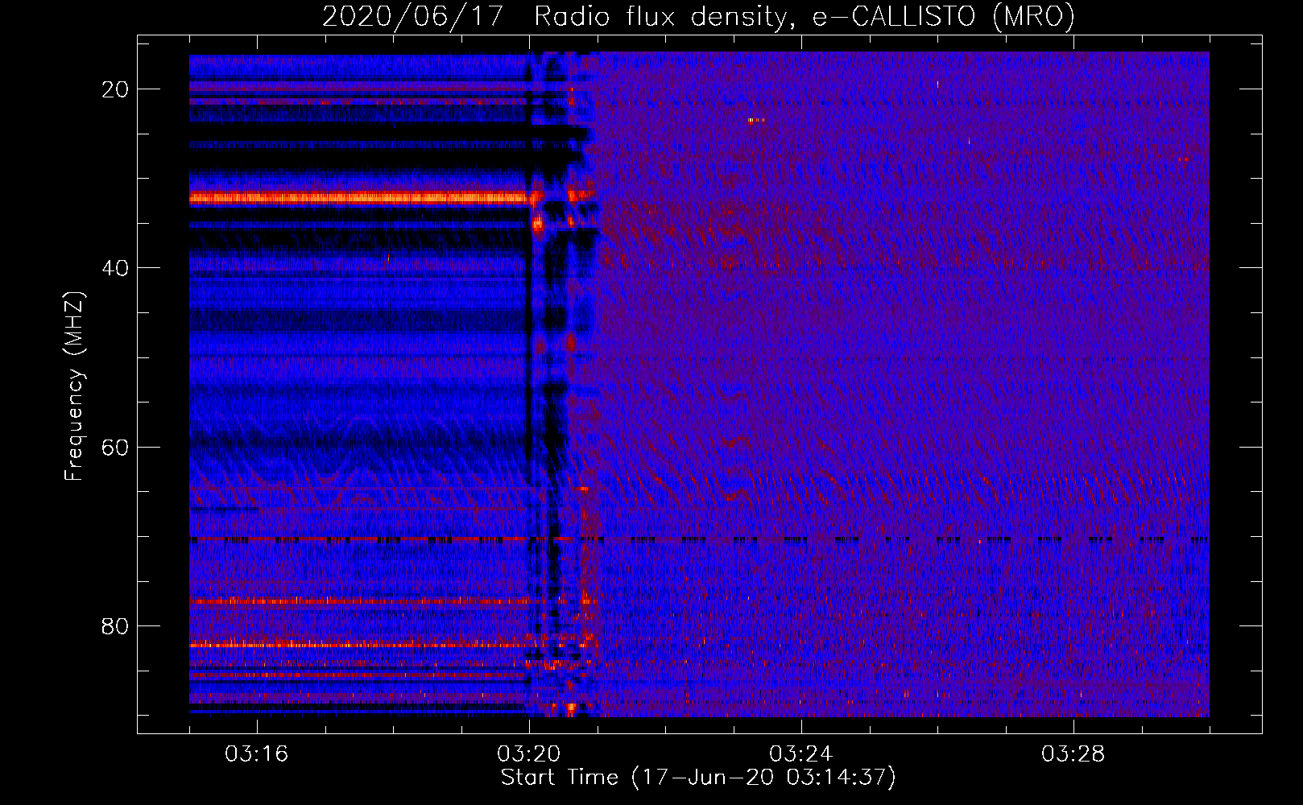Screen dimensions: 1303x805
Task: Click the 03:28 time tick label
Action: pos(1073,754)
